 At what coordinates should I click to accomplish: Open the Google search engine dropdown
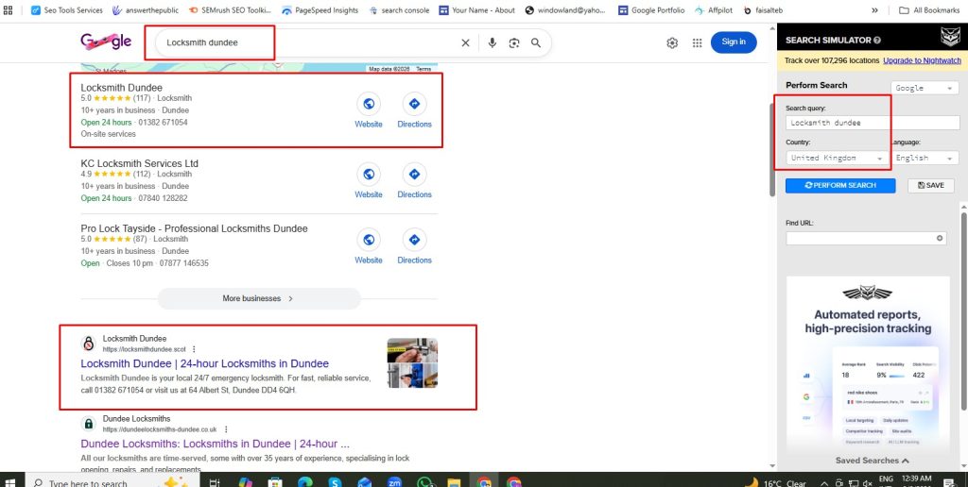point(925,88)
